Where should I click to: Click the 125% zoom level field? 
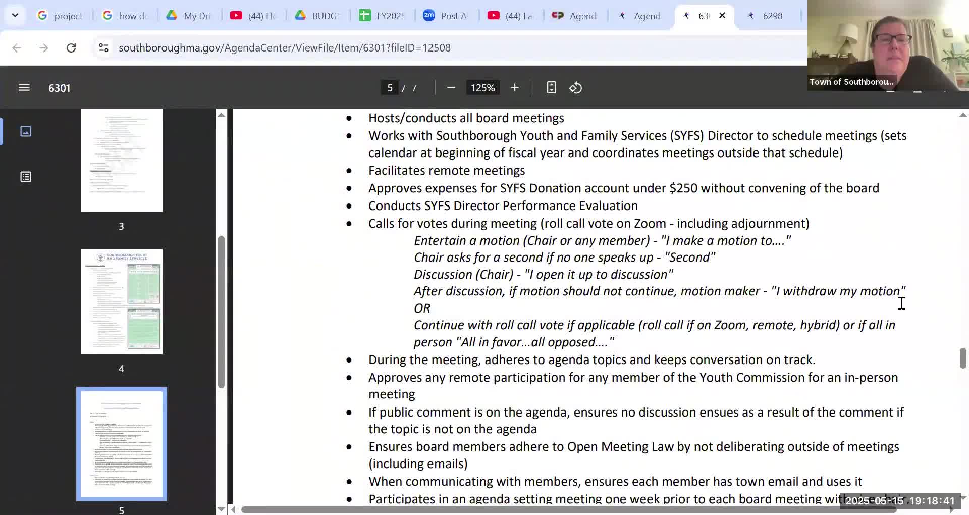point(482,88)
